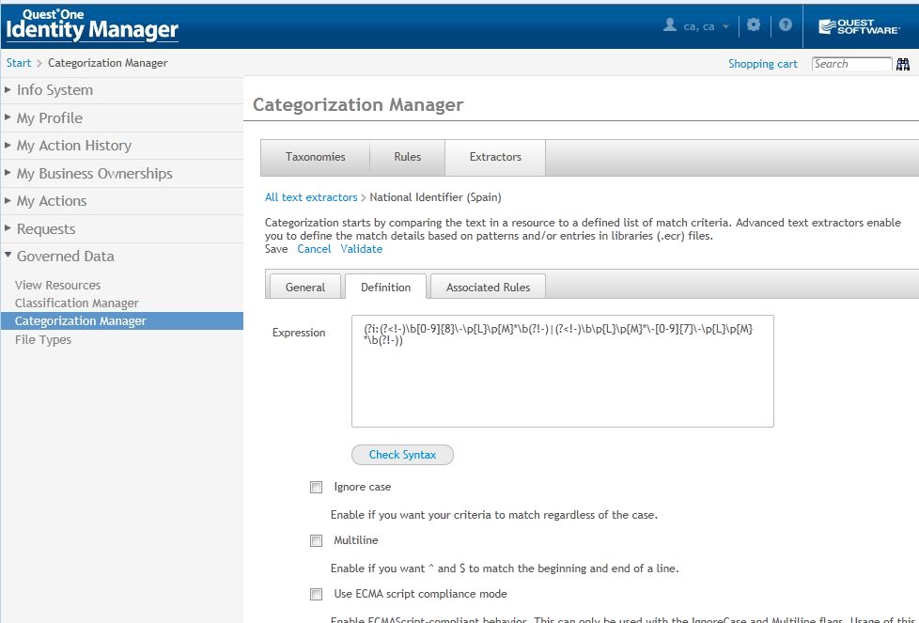The height and width of the screenshot is (623, 919).
Task: Expand the Info System section
Action: point(55,90)
